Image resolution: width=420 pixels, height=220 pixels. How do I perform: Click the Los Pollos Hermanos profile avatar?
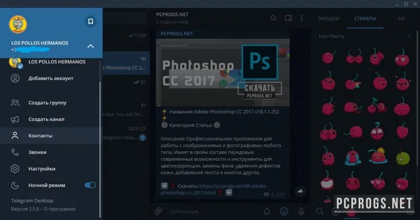(x=18, y=24)
